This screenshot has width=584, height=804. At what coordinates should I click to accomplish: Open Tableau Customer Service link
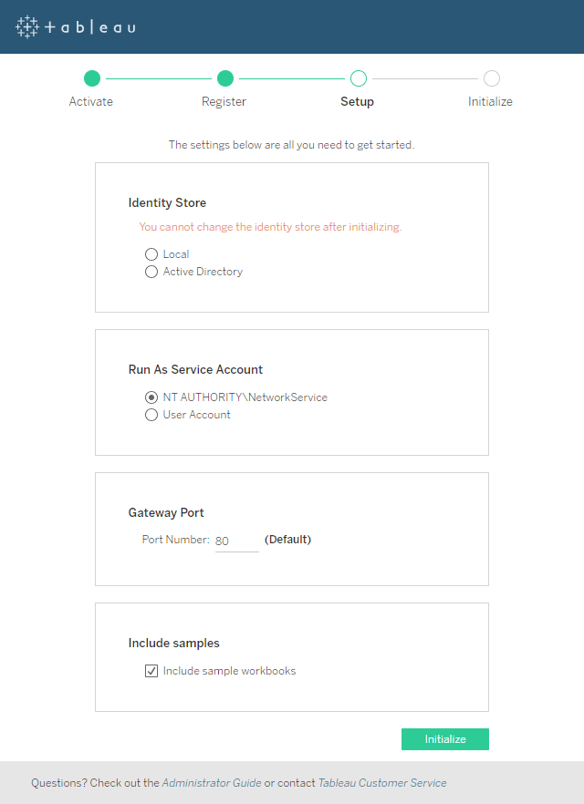(x=382, y=783)
